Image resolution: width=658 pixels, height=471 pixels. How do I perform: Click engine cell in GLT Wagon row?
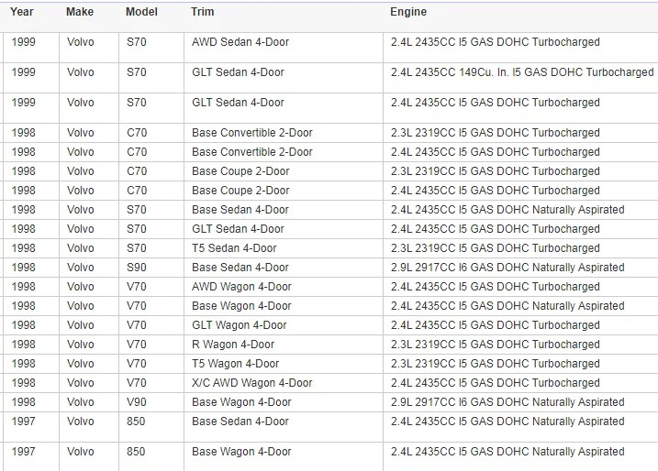(x=496, y=325)
